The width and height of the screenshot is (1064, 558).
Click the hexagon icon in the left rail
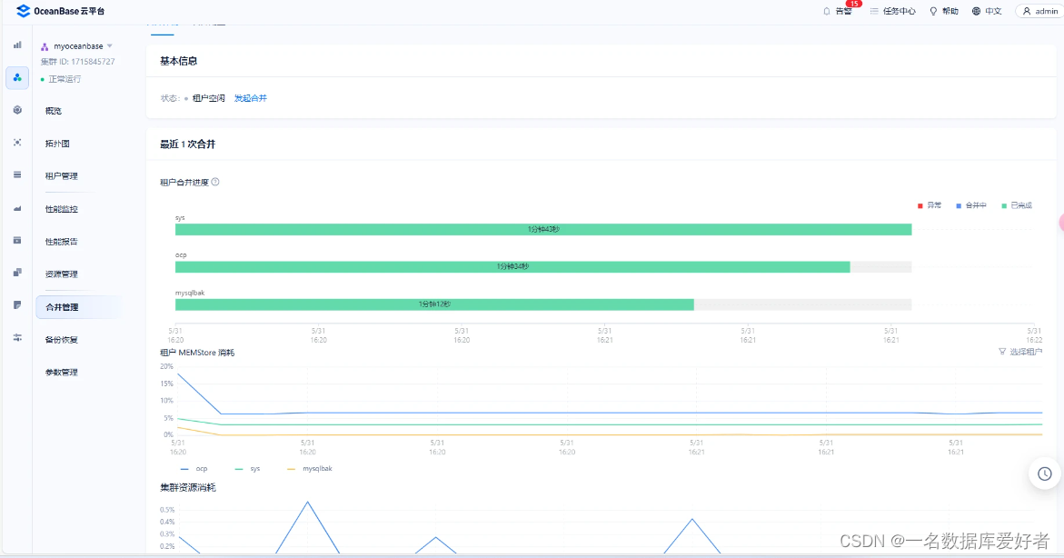pyautogui.click(x=17, y=110)
